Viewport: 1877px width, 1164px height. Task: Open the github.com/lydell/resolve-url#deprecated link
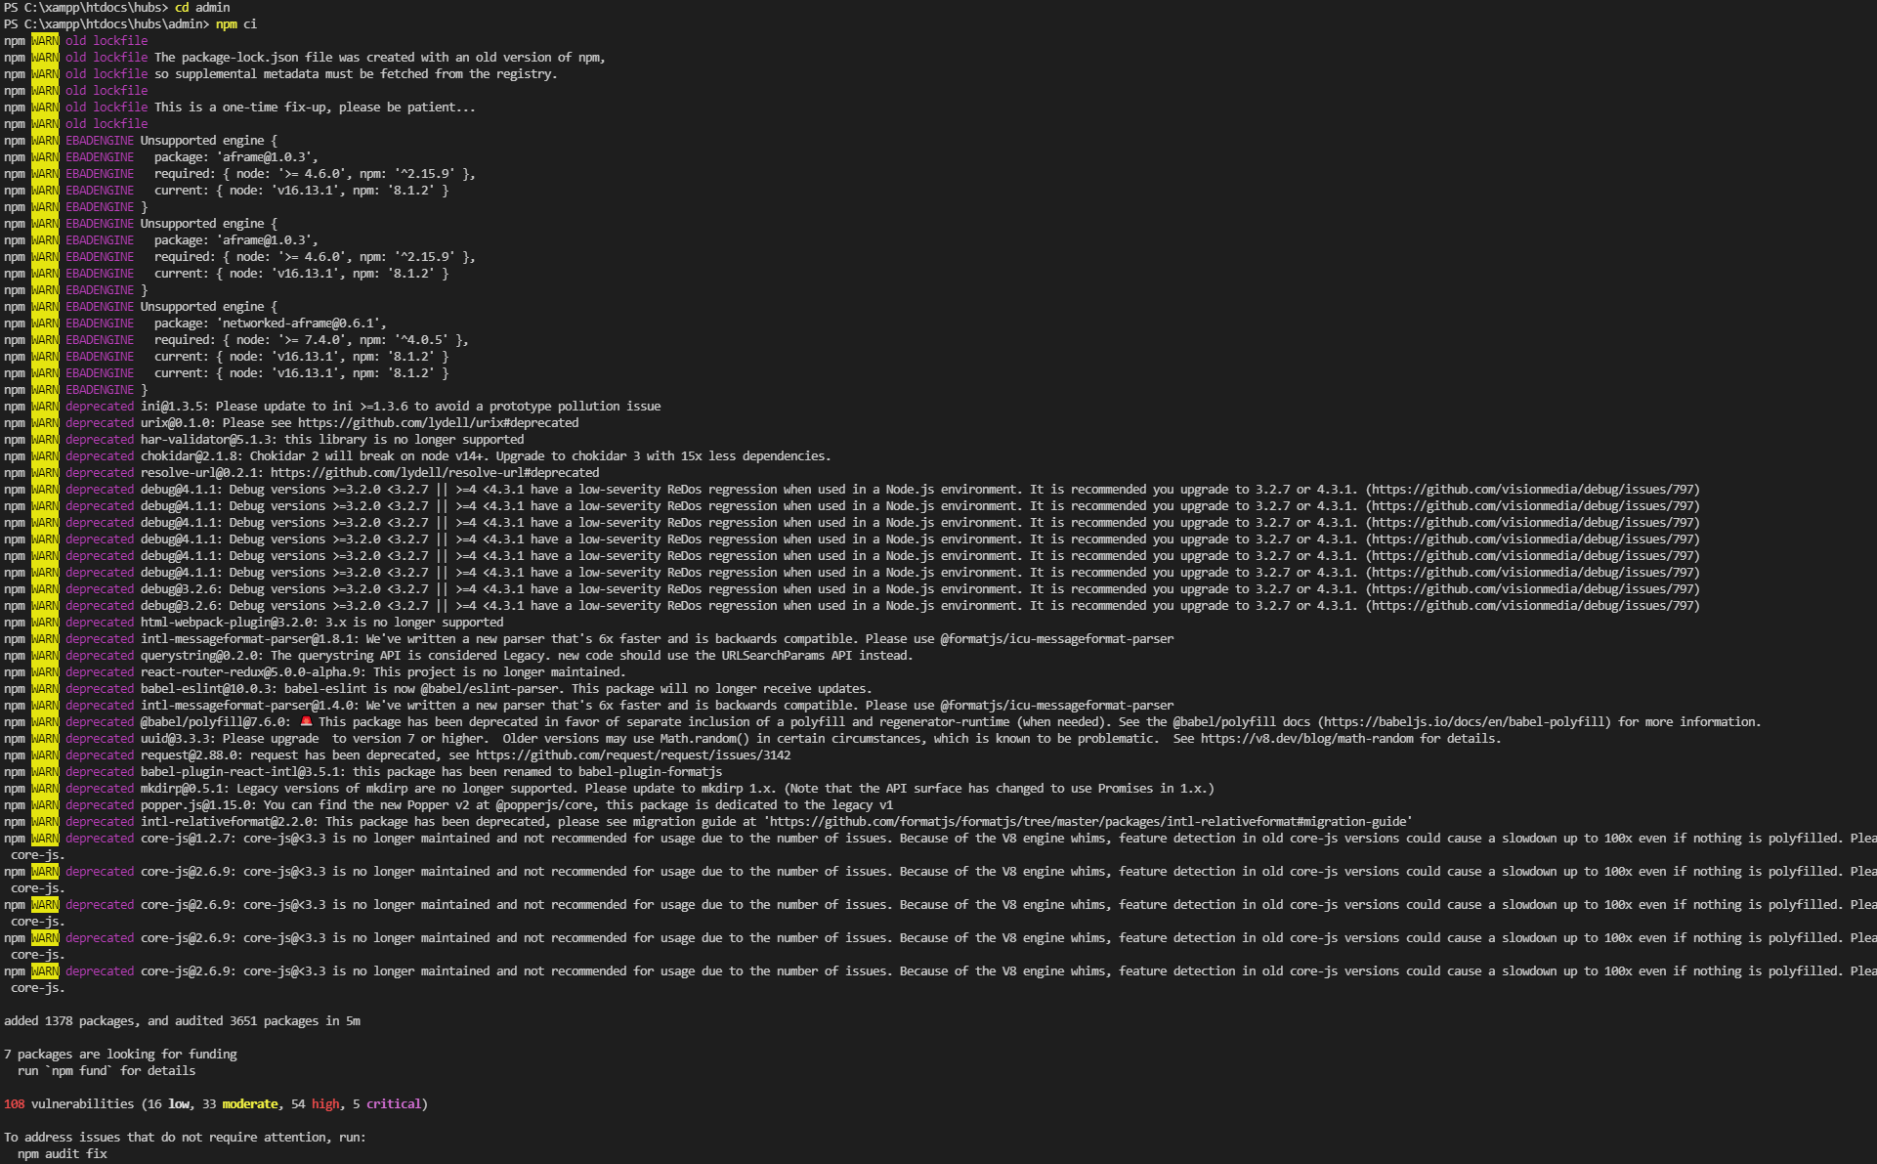tap(435, 473)
